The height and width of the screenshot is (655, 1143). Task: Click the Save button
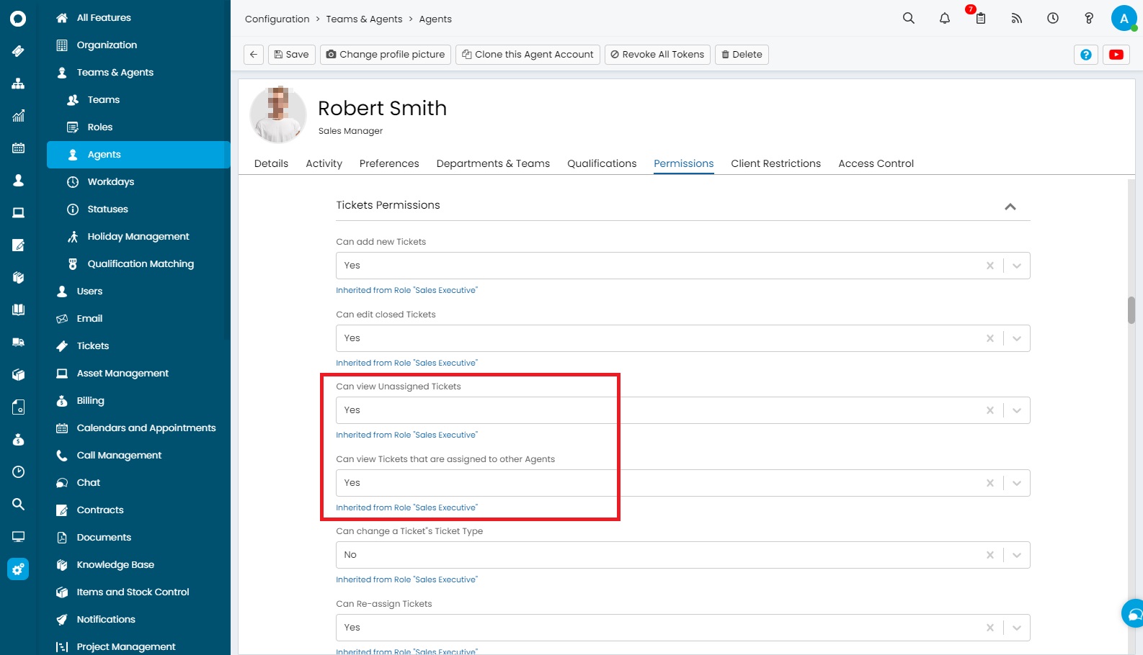(292, 55)
